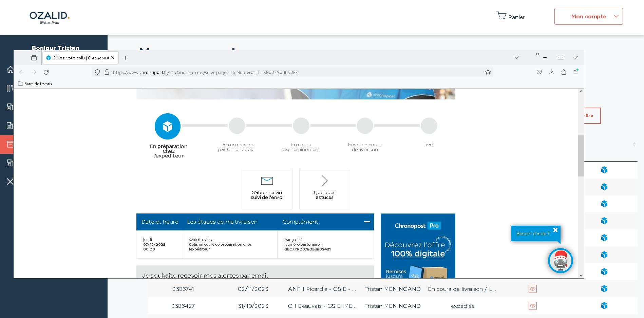This screenshot has width=644, height=318.
Task: Open the browser hamburger menu
Action: 576,72
